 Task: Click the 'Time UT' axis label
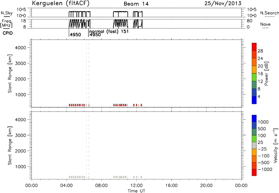click(136, 191)
